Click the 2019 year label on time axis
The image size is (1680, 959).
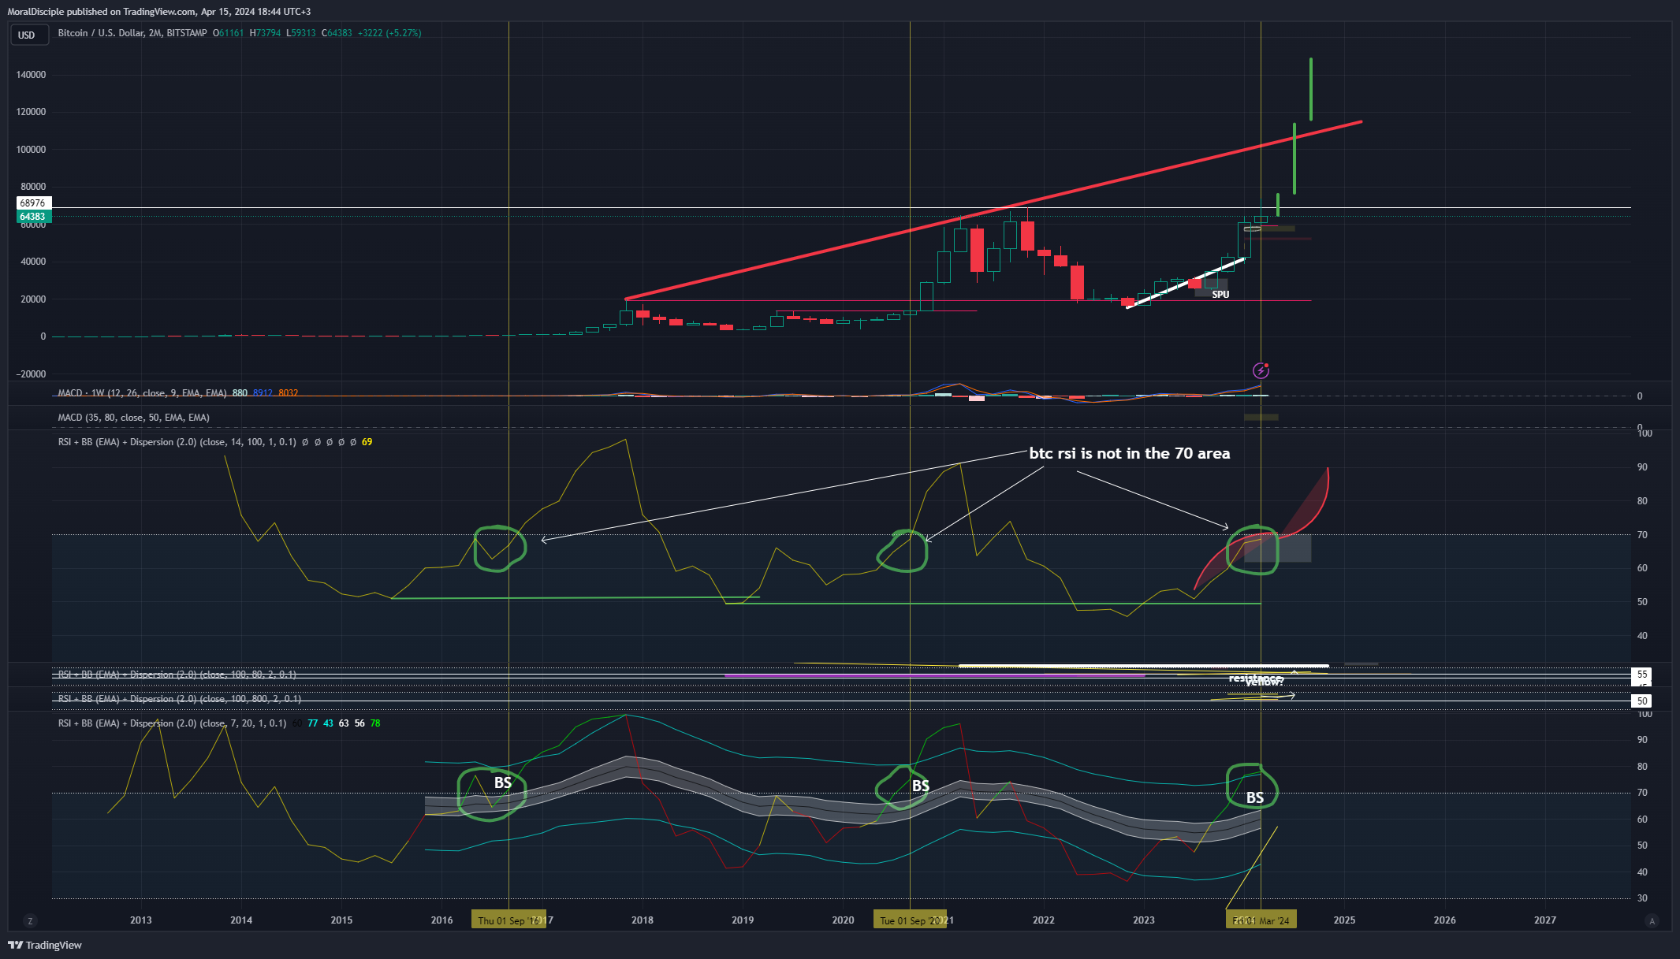tap(743, 920)
